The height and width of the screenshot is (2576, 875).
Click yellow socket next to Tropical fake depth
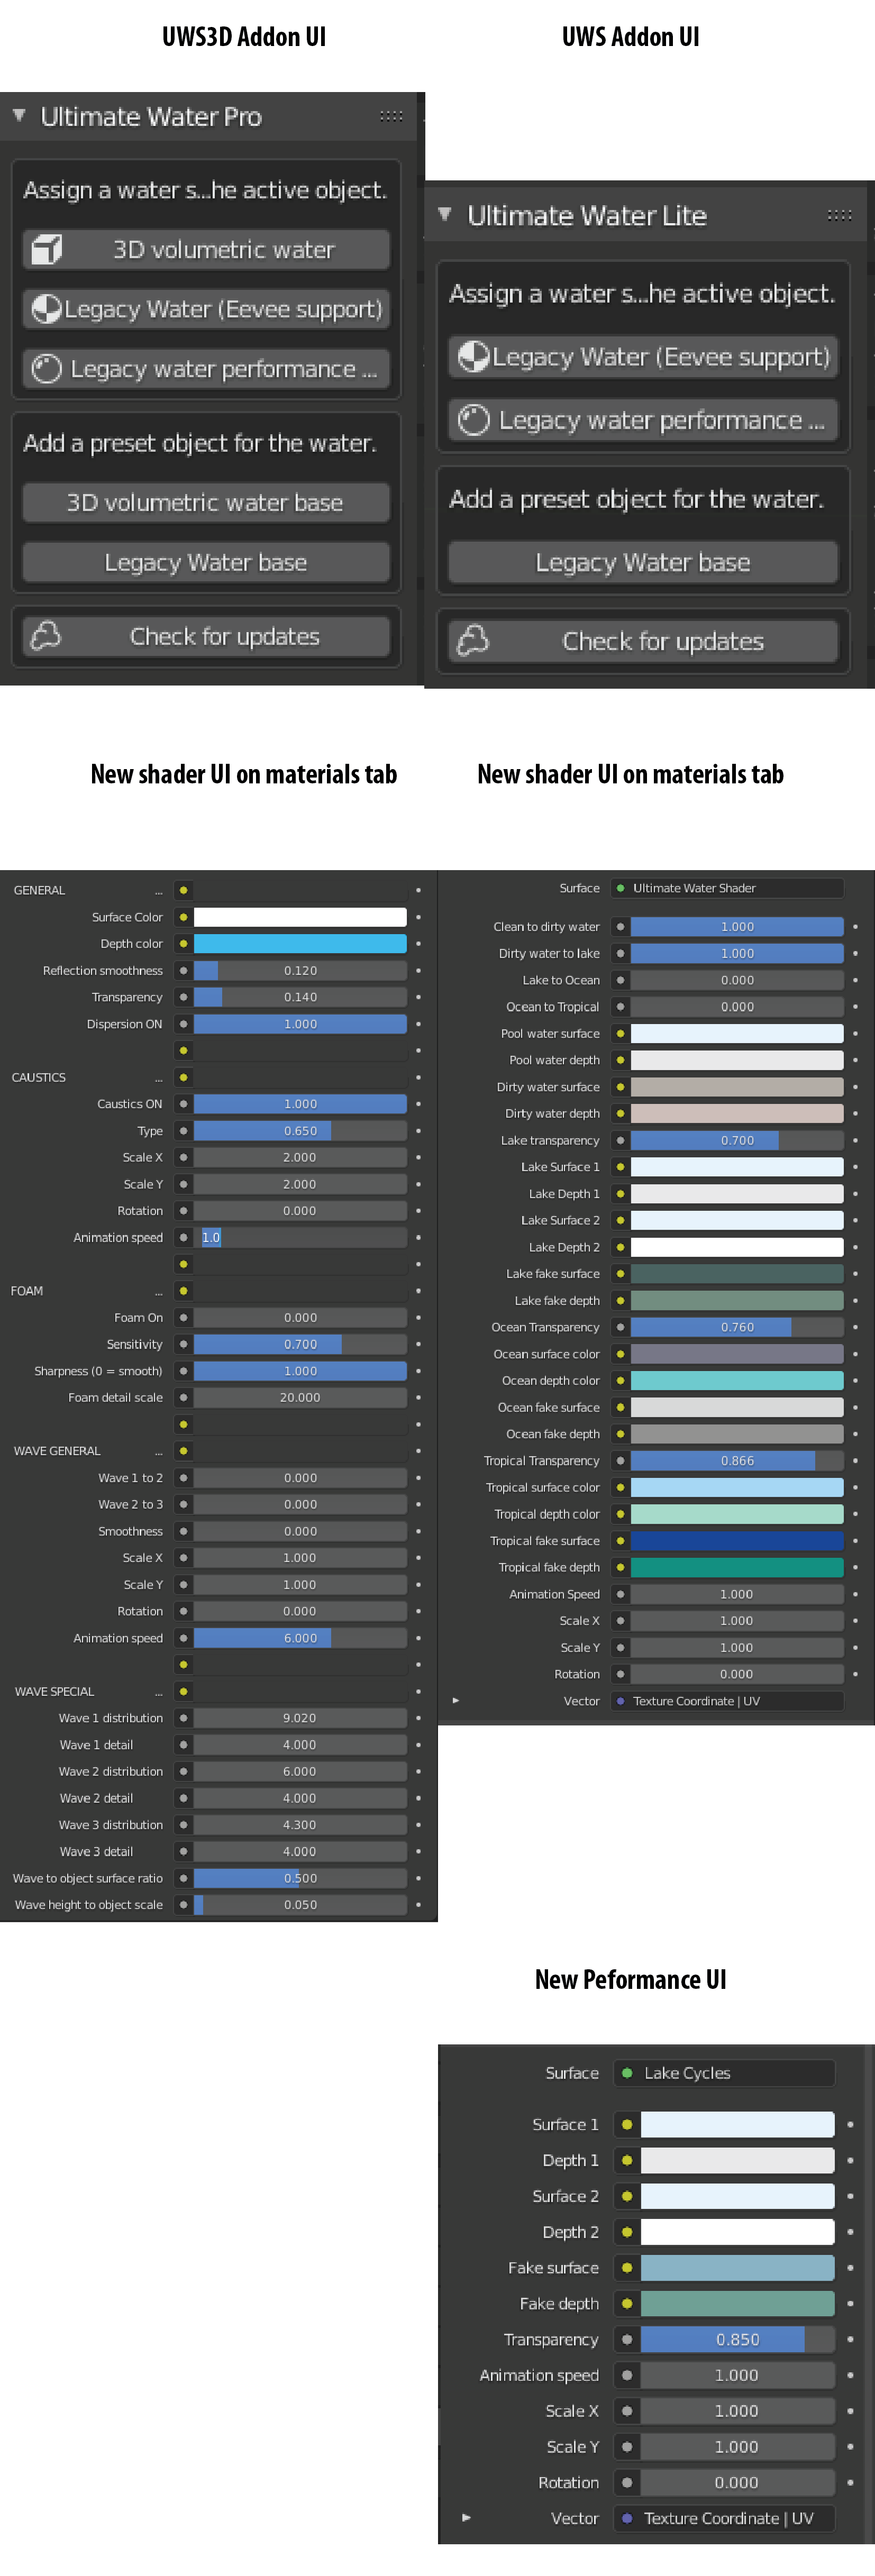point(620,1567)
